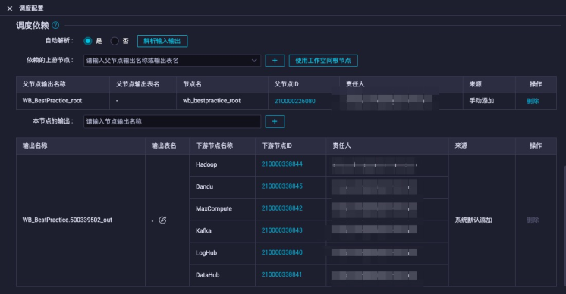This screenshot has width=566, height=294.
Task: Delete the WB_BestPractice_root dependency row
Action: [x=533, y=101]
